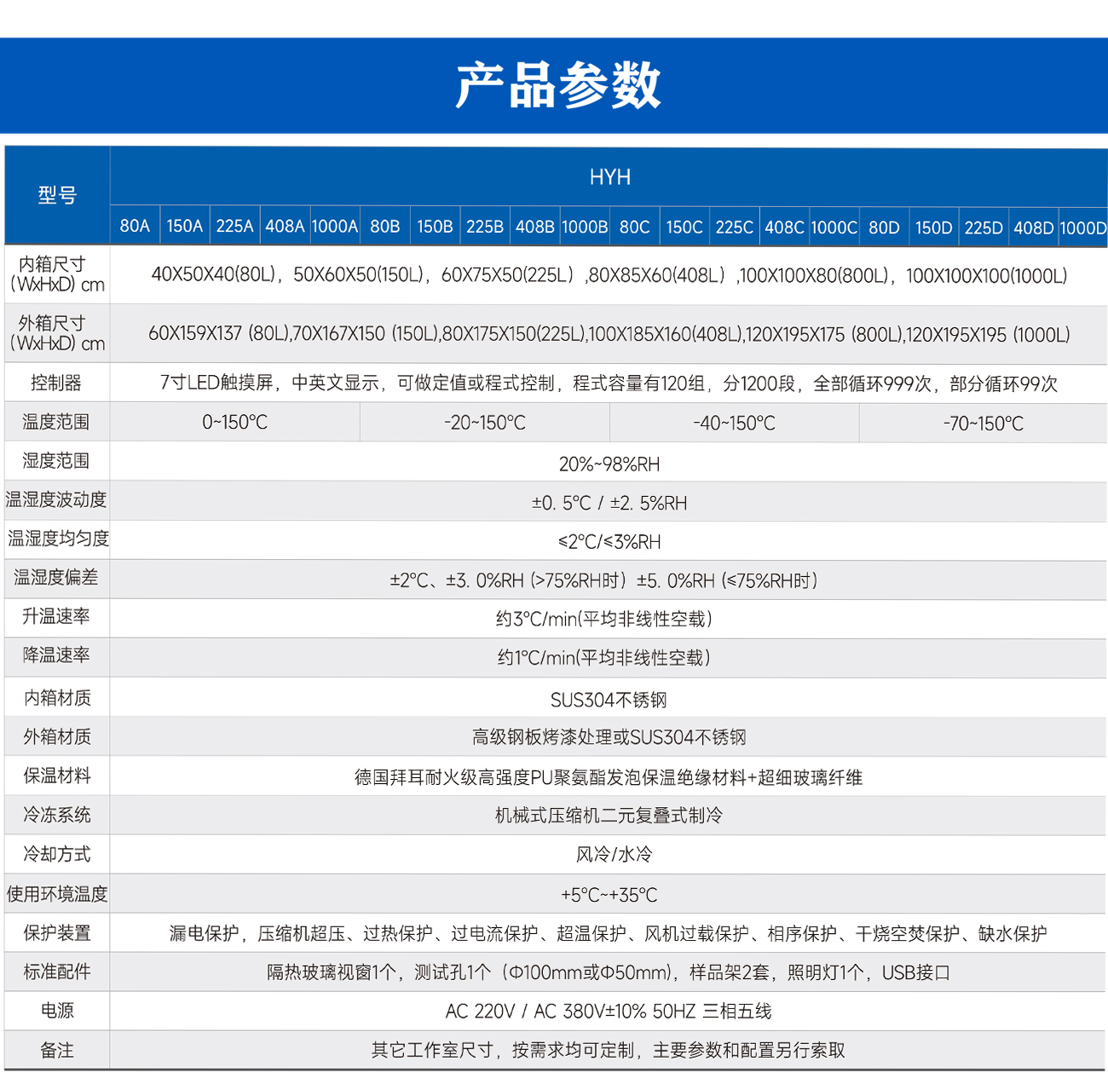Screen dimensions: 1108x1090
Task: Click the -20~150℃ temperature cell
Action: click(x=485, y=423)
